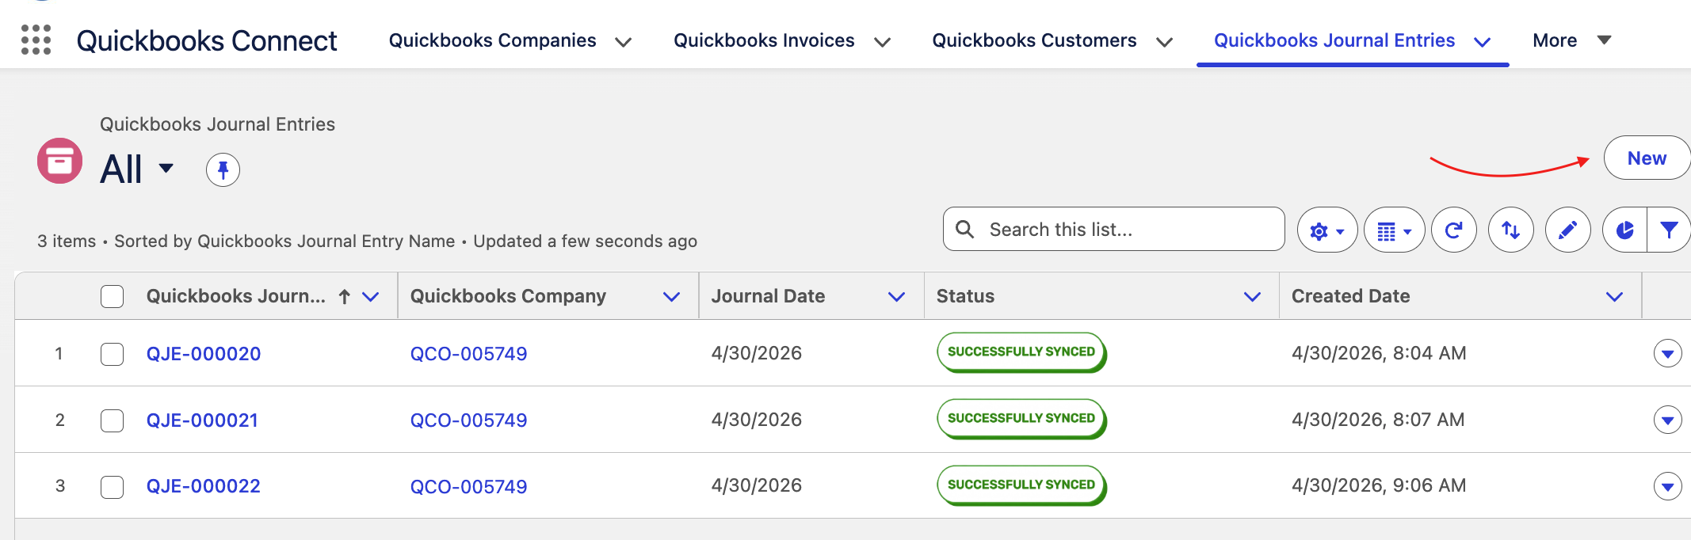Open journal entry QJE-000022

click(204, 486)
